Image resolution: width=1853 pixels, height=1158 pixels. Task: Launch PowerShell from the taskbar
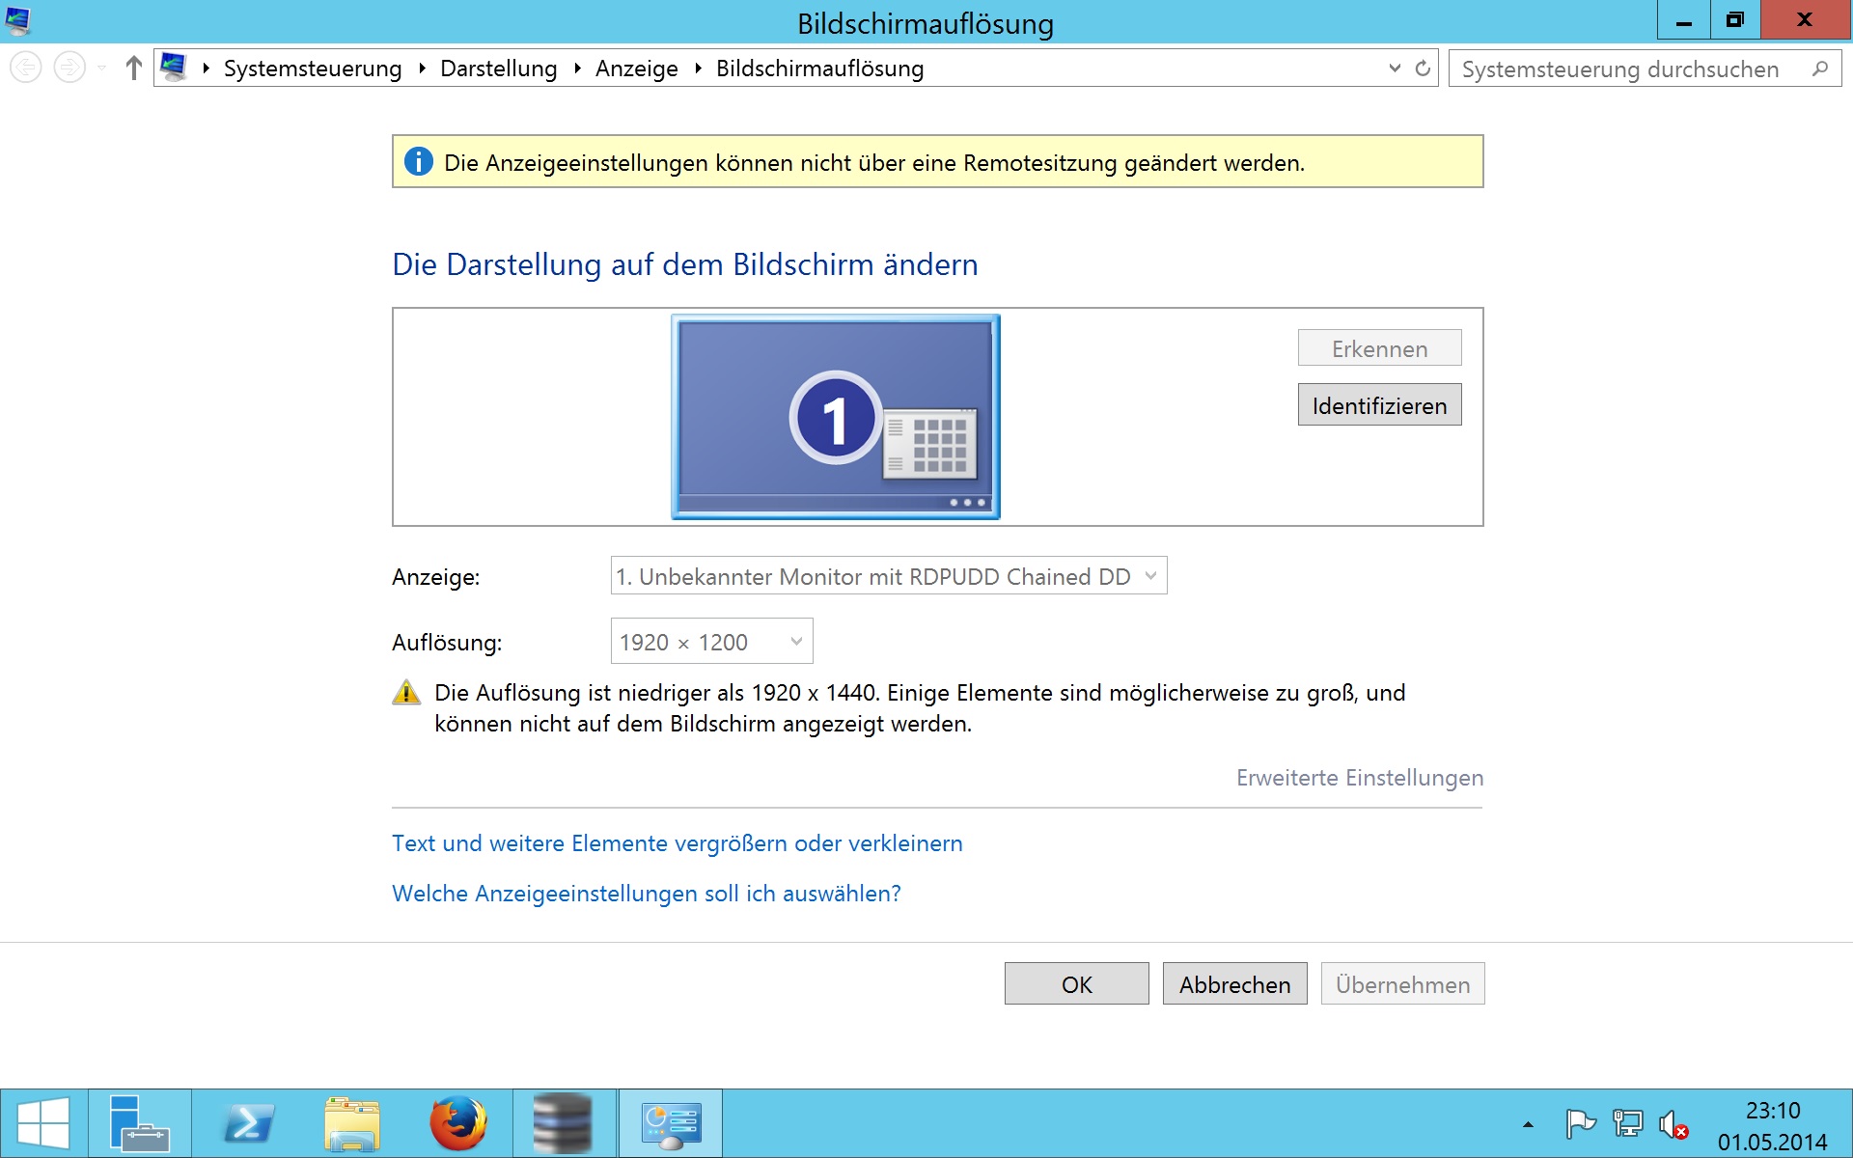tap(248, 1123)
